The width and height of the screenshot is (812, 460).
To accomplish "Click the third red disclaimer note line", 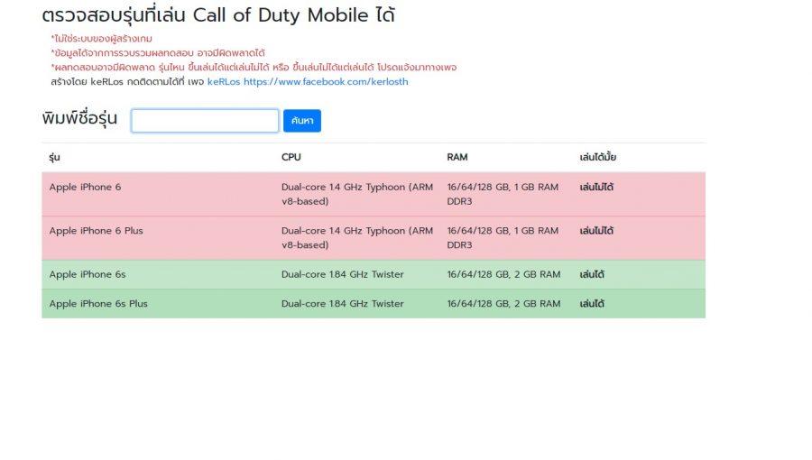I will 254,68.
